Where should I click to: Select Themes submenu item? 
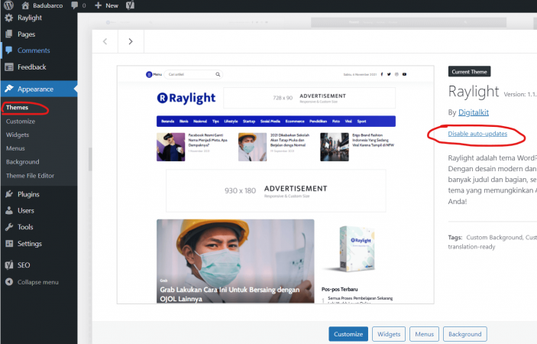tap(17, 108)
